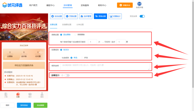This screenshot has height=111, width=194.
Task: Open the 投票统计 section
Action: click(x=115, y=16)
